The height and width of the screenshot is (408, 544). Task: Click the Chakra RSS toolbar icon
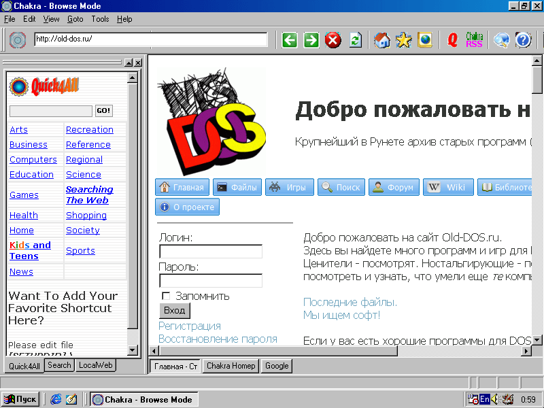coord(474,40)
